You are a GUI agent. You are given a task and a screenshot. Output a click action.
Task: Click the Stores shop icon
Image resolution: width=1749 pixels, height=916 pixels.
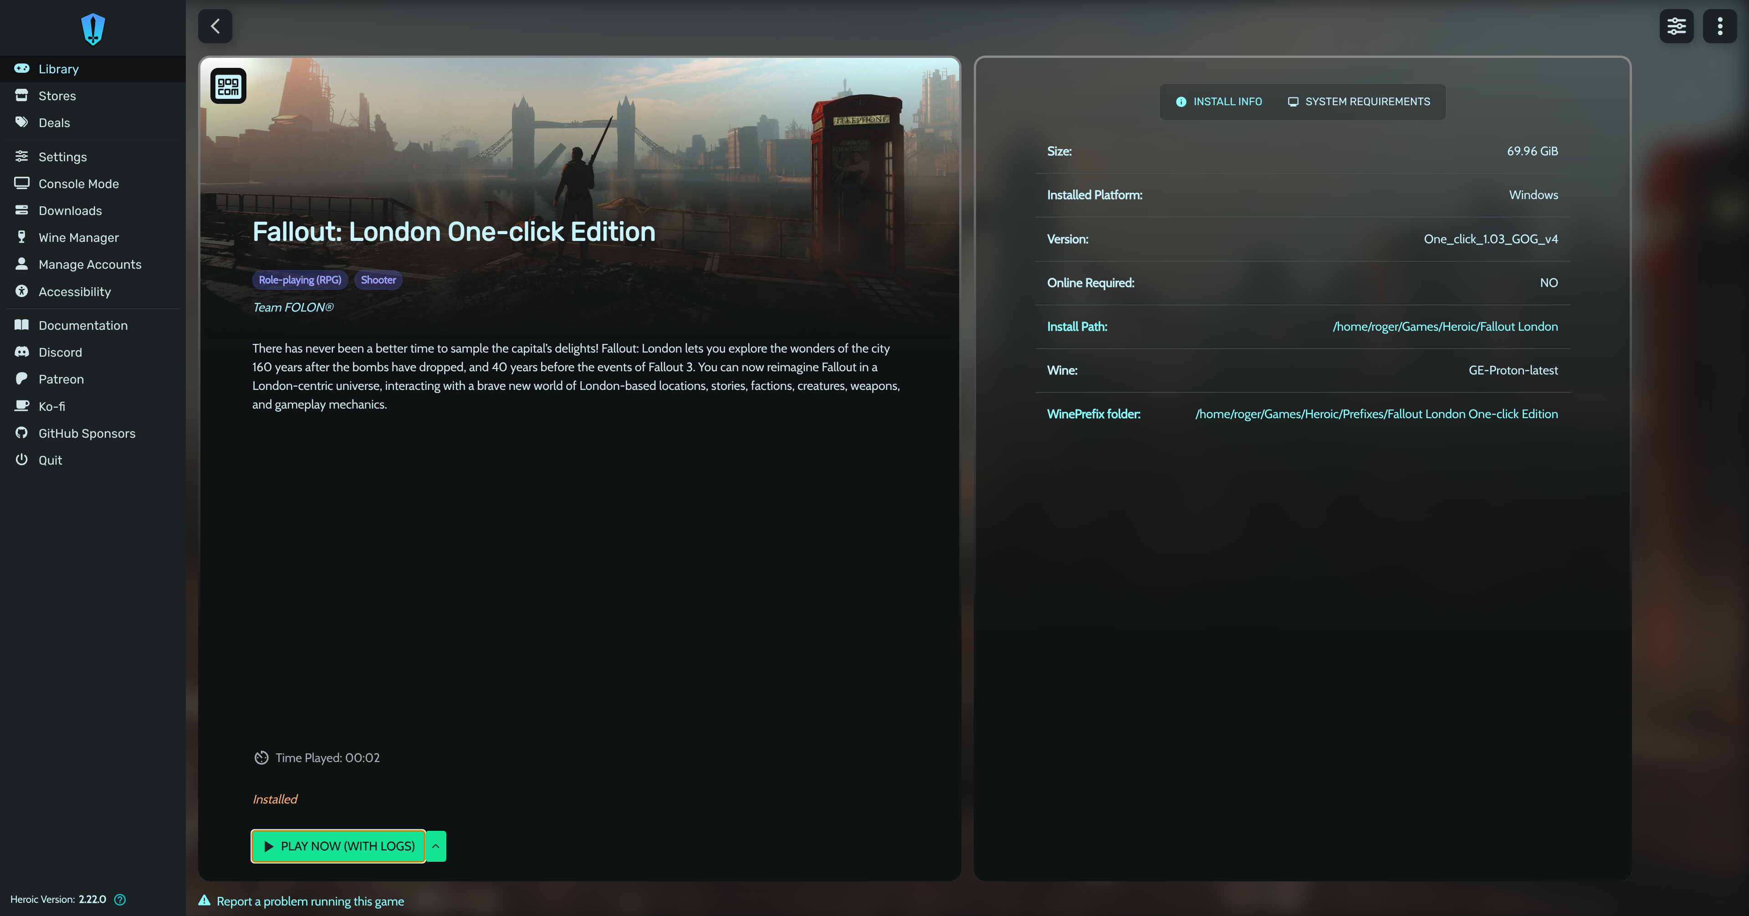tap(22, 95)
